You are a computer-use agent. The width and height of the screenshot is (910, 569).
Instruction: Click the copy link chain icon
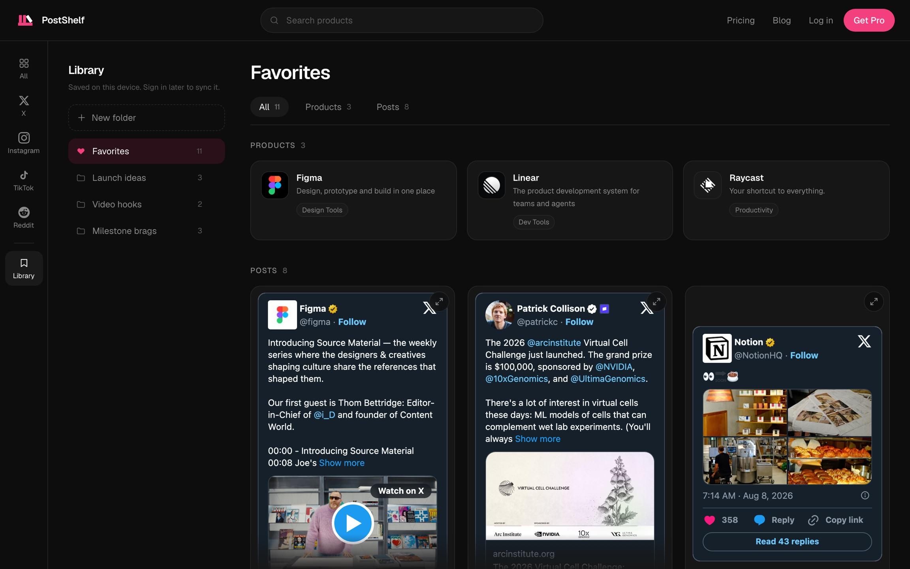pos(813,520)
